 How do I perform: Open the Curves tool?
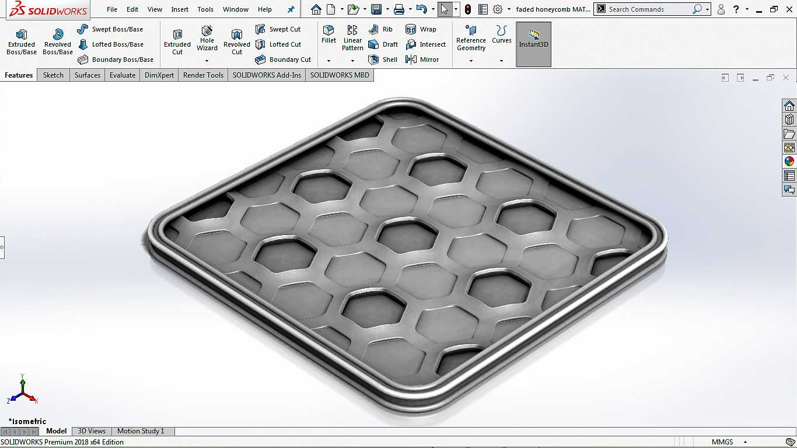(501, 34)
